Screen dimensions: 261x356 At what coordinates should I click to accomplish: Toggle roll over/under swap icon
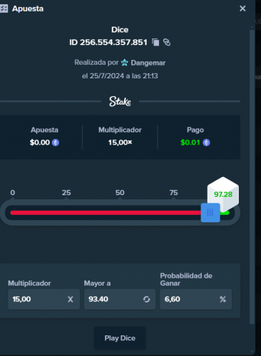coord(147,299)
